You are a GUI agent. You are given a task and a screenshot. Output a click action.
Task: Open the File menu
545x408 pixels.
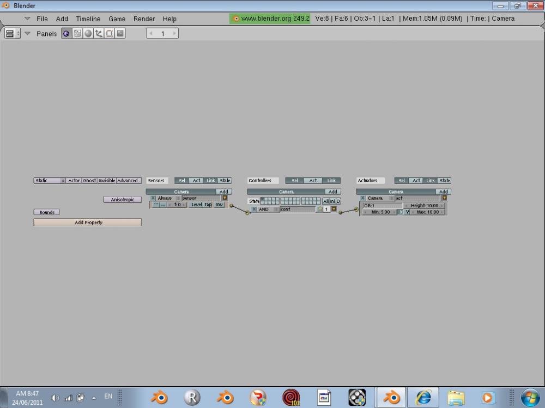[42, 18]
